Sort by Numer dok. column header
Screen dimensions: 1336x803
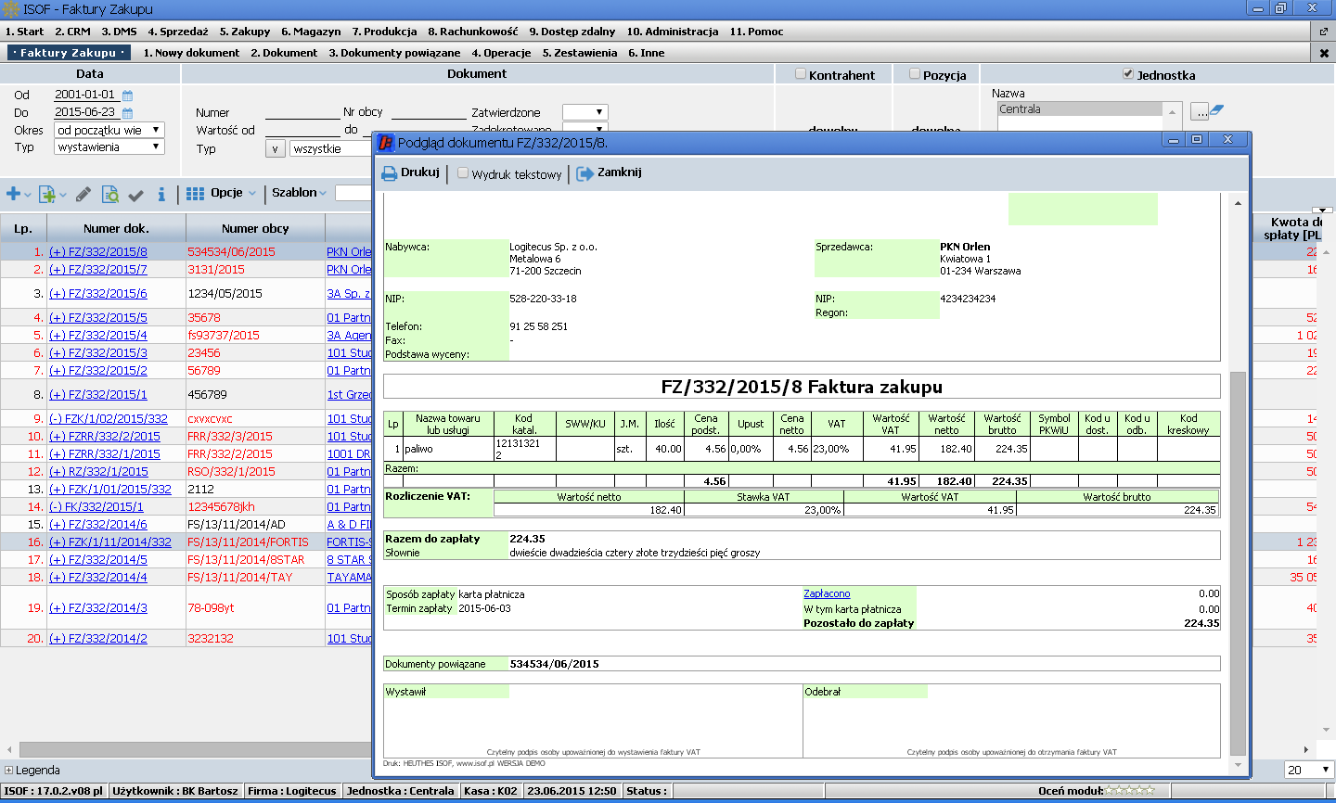(116, 228)
